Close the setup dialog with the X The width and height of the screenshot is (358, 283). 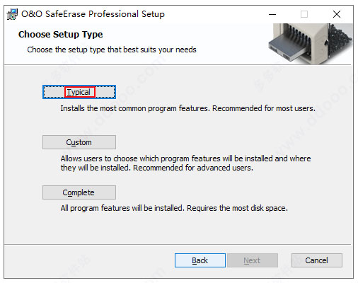tap(337, 14)
